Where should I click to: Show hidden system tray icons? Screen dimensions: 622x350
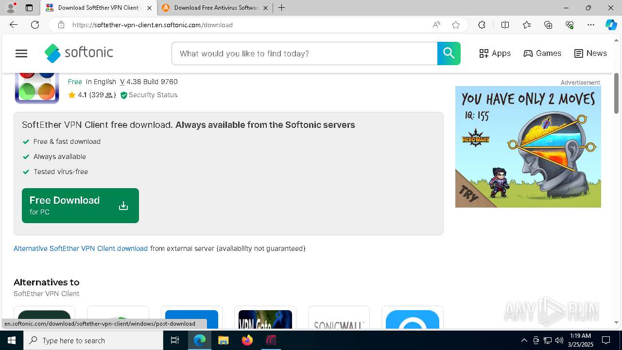(x=524, y=340)
